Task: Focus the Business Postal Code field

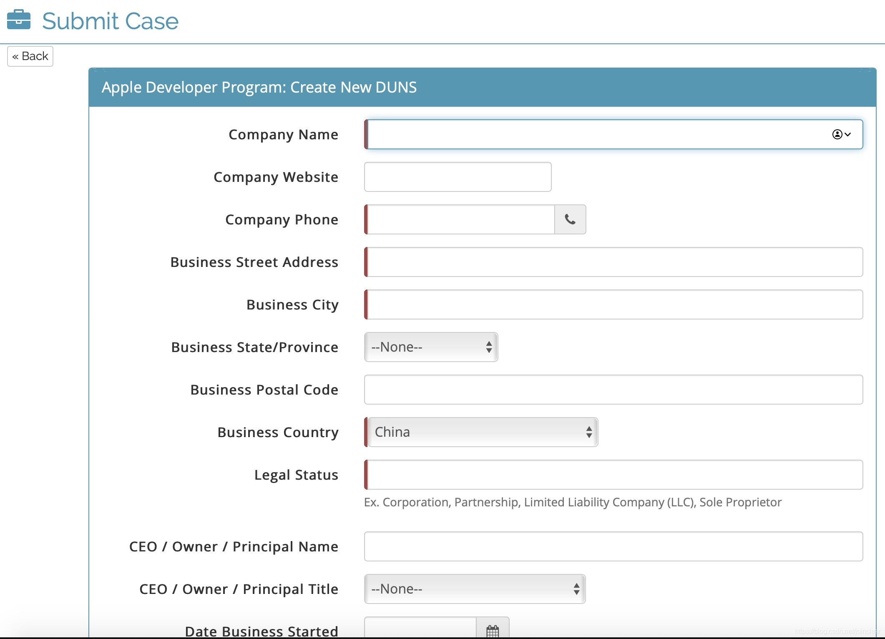Action: click(613, 390)
